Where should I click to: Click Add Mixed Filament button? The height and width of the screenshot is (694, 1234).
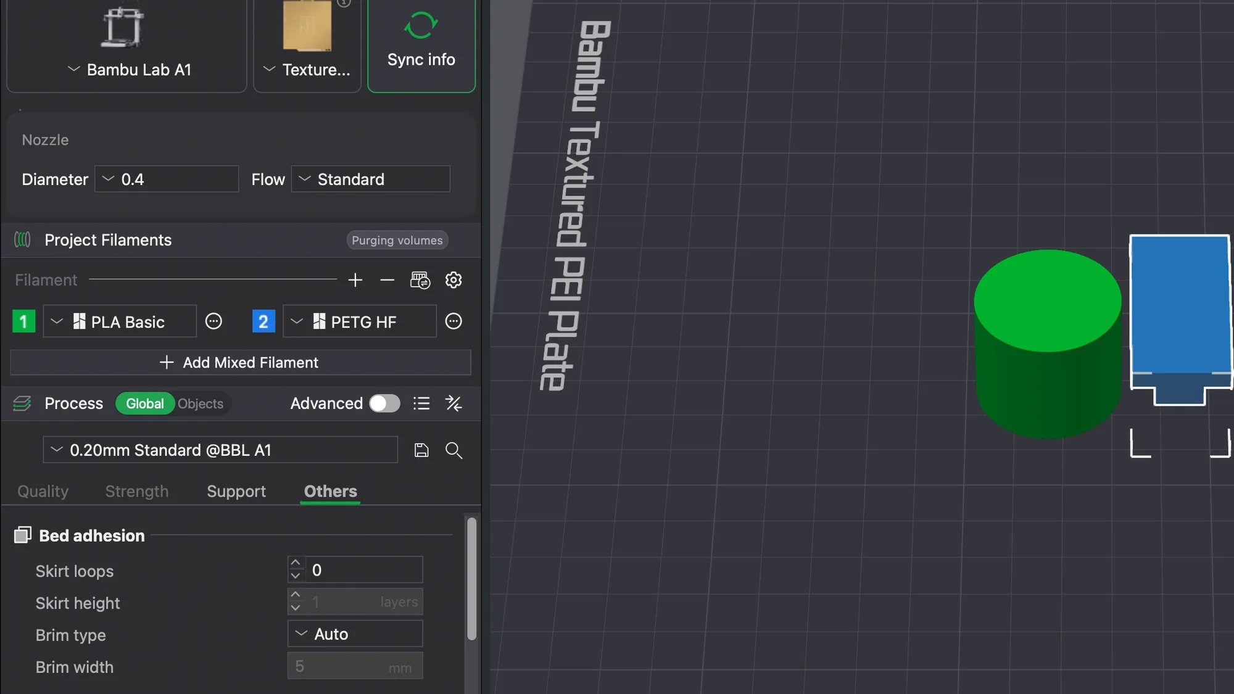pos(241,363)
